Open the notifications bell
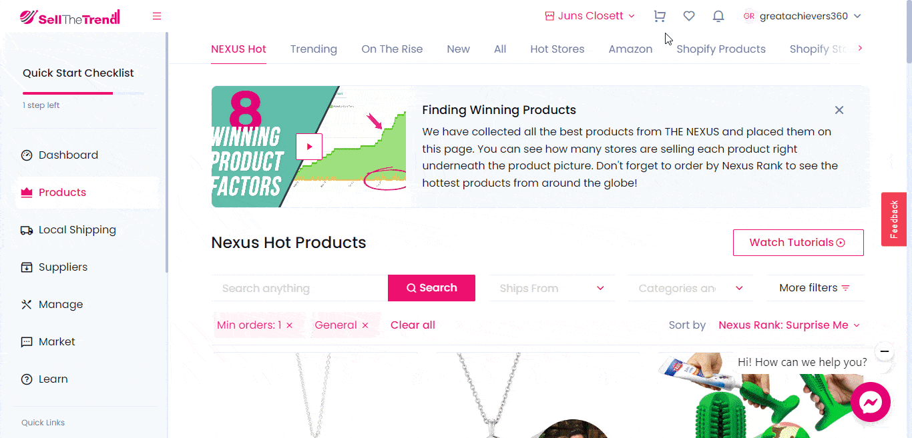This screenshot has width=912, height=438. pos(718,16)
